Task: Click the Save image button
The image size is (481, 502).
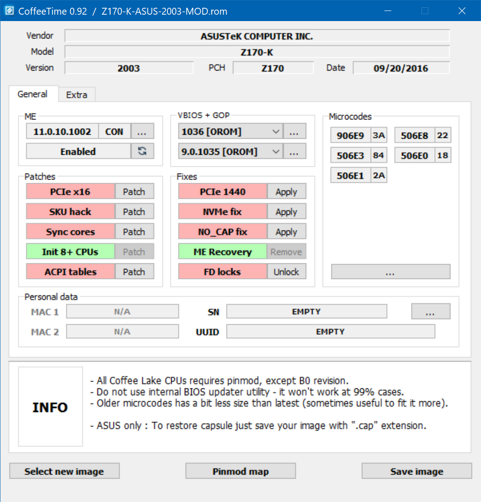Action: 417,471
